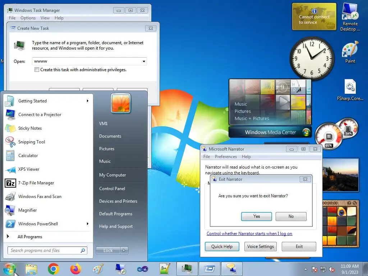Launch Google Chrome from taskbar
368x276 pixels.
click(53, 269)
